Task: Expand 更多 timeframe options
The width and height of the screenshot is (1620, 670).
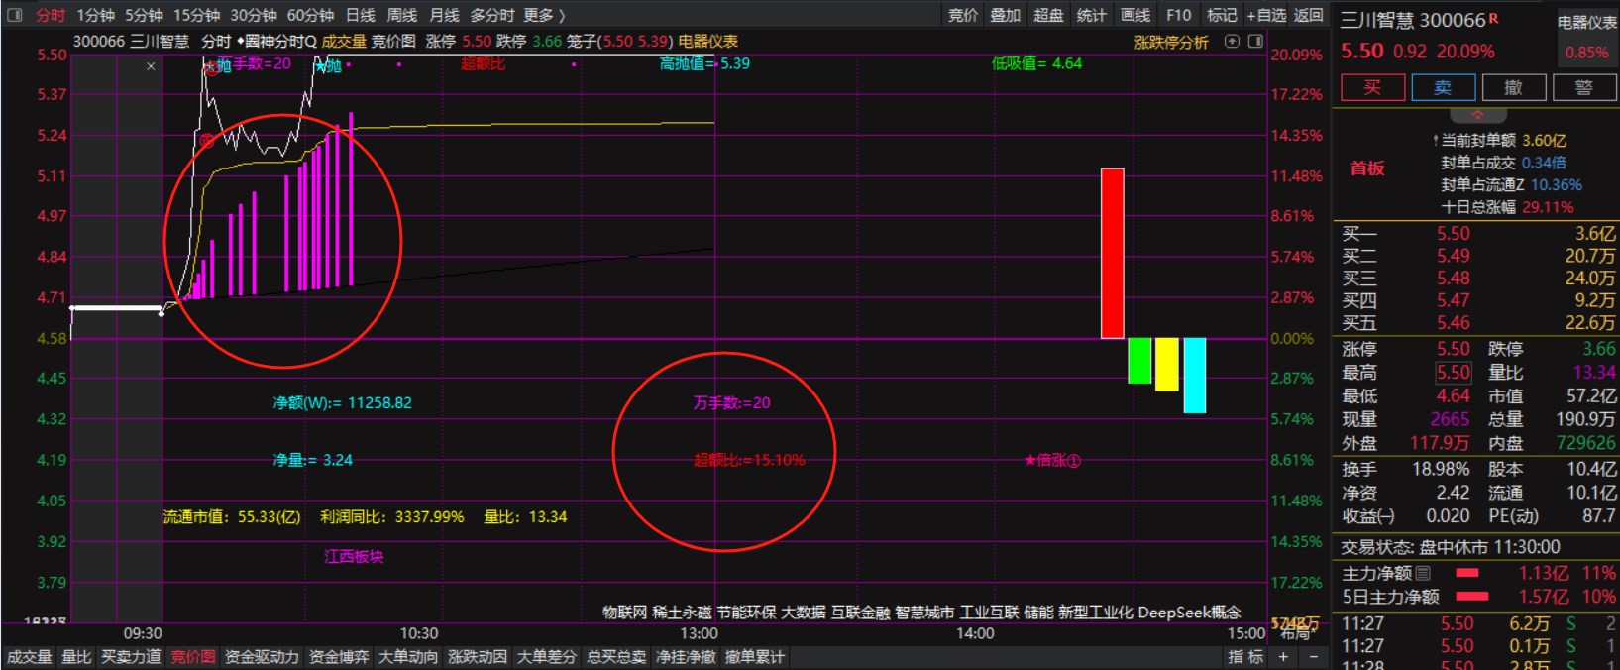Action: click(x=544, y=15)
